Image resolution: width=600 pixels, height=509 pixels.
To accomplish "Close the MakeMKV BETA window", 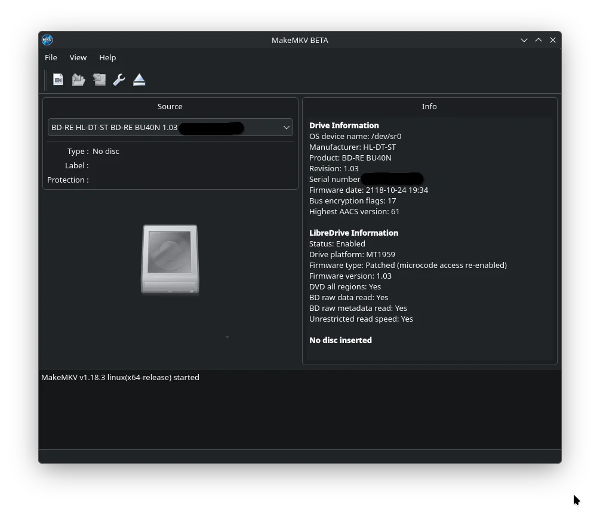I will pyautogui.click(x=553, y=40).
